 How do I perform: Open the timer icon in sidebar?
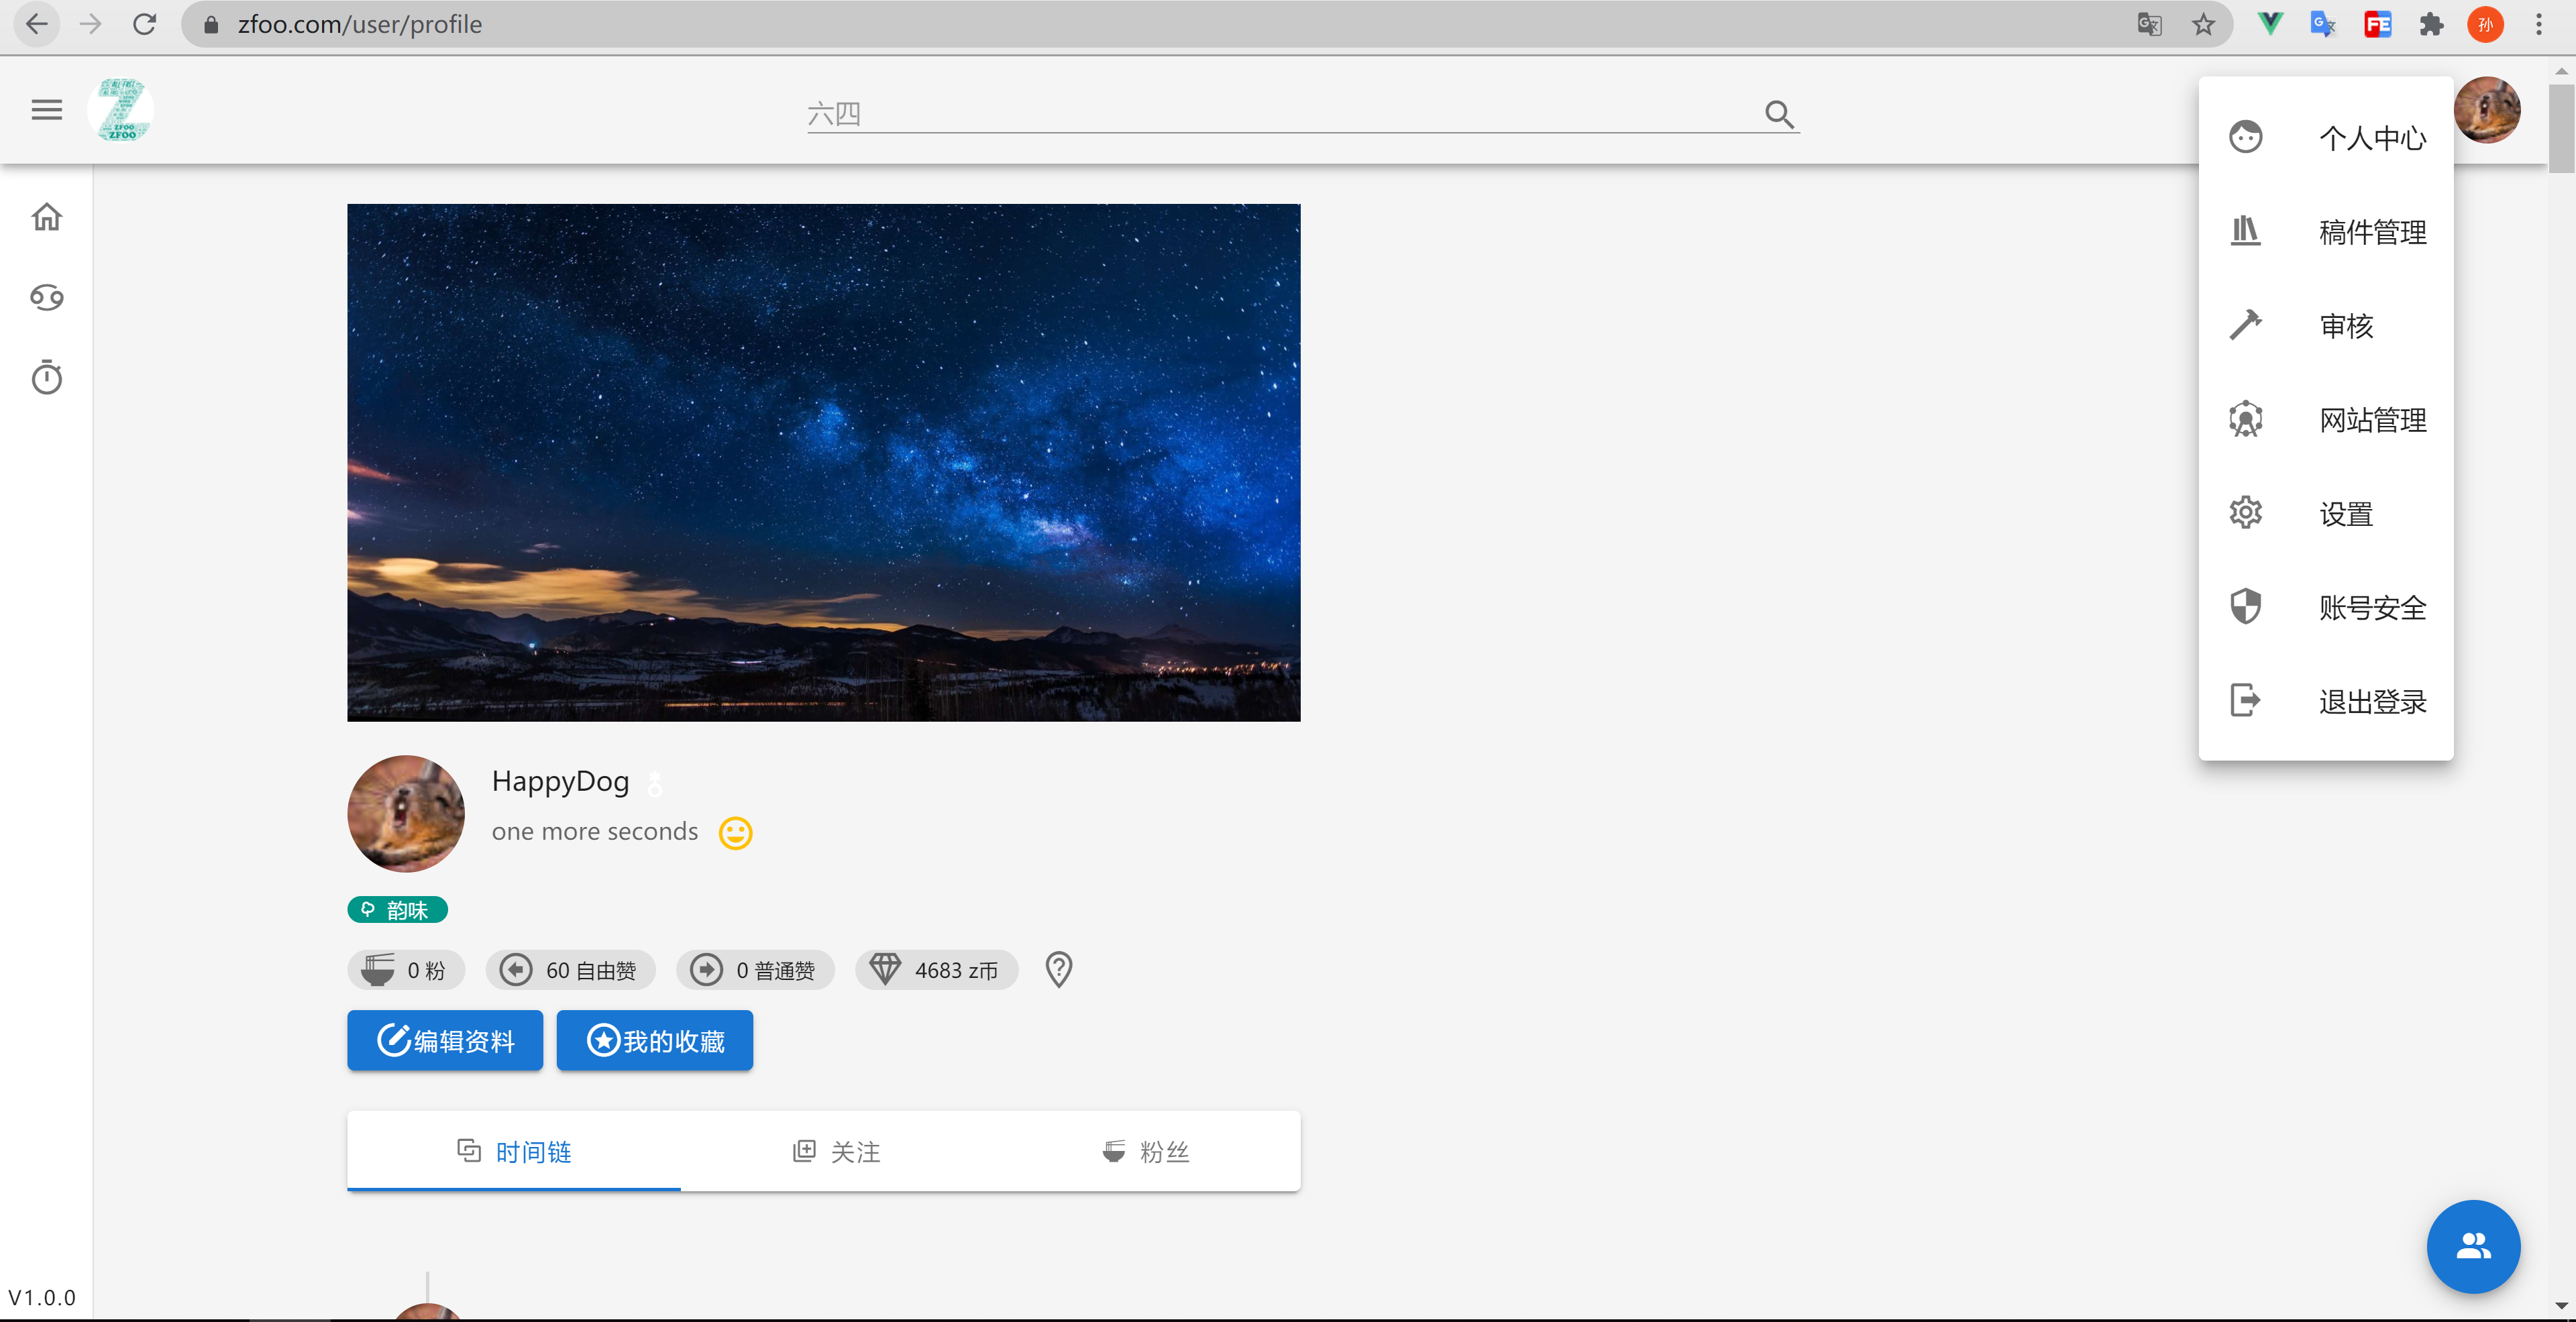click(x=47, y=377)
